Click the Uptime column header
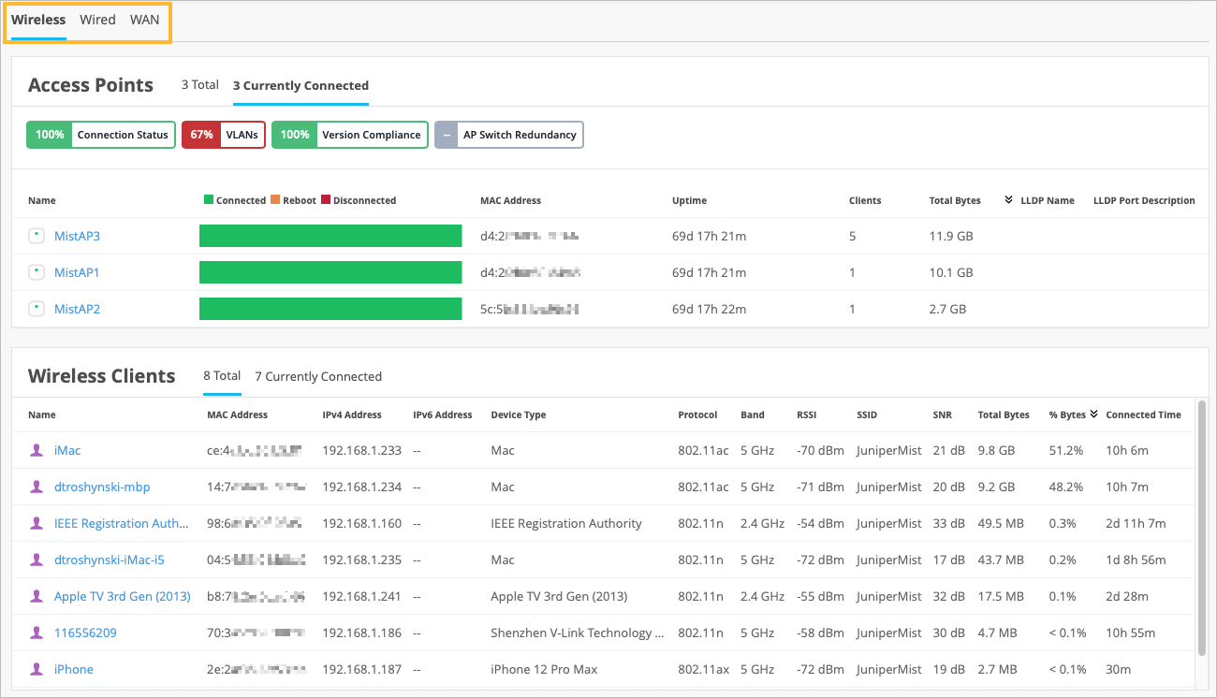 [x=689, y=200]
